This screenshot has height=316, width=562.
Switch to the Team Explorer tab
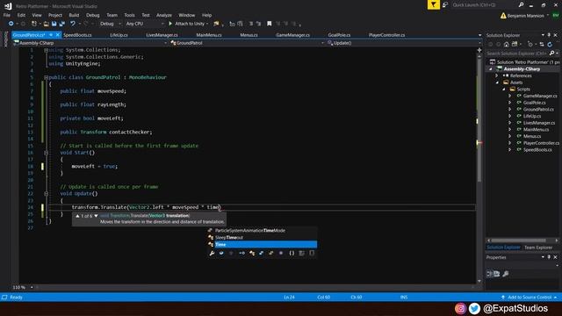tap(538, 248)
